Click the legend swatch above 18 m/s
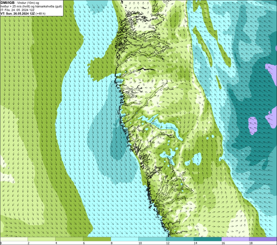 coord(263,239)
